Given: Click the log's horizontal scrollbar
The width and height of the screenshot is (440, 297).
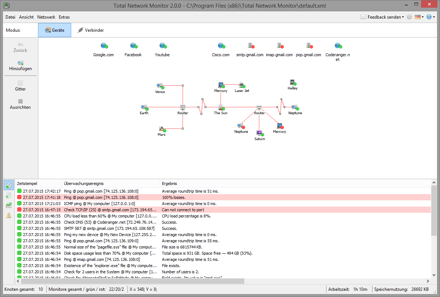Looking at the screenshot, I should (146, 281).
